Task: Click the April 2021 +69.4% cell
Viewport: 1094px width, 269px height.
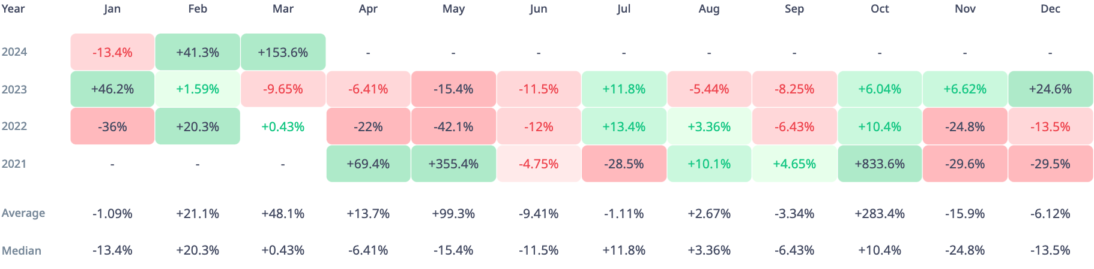Action: 368,164
